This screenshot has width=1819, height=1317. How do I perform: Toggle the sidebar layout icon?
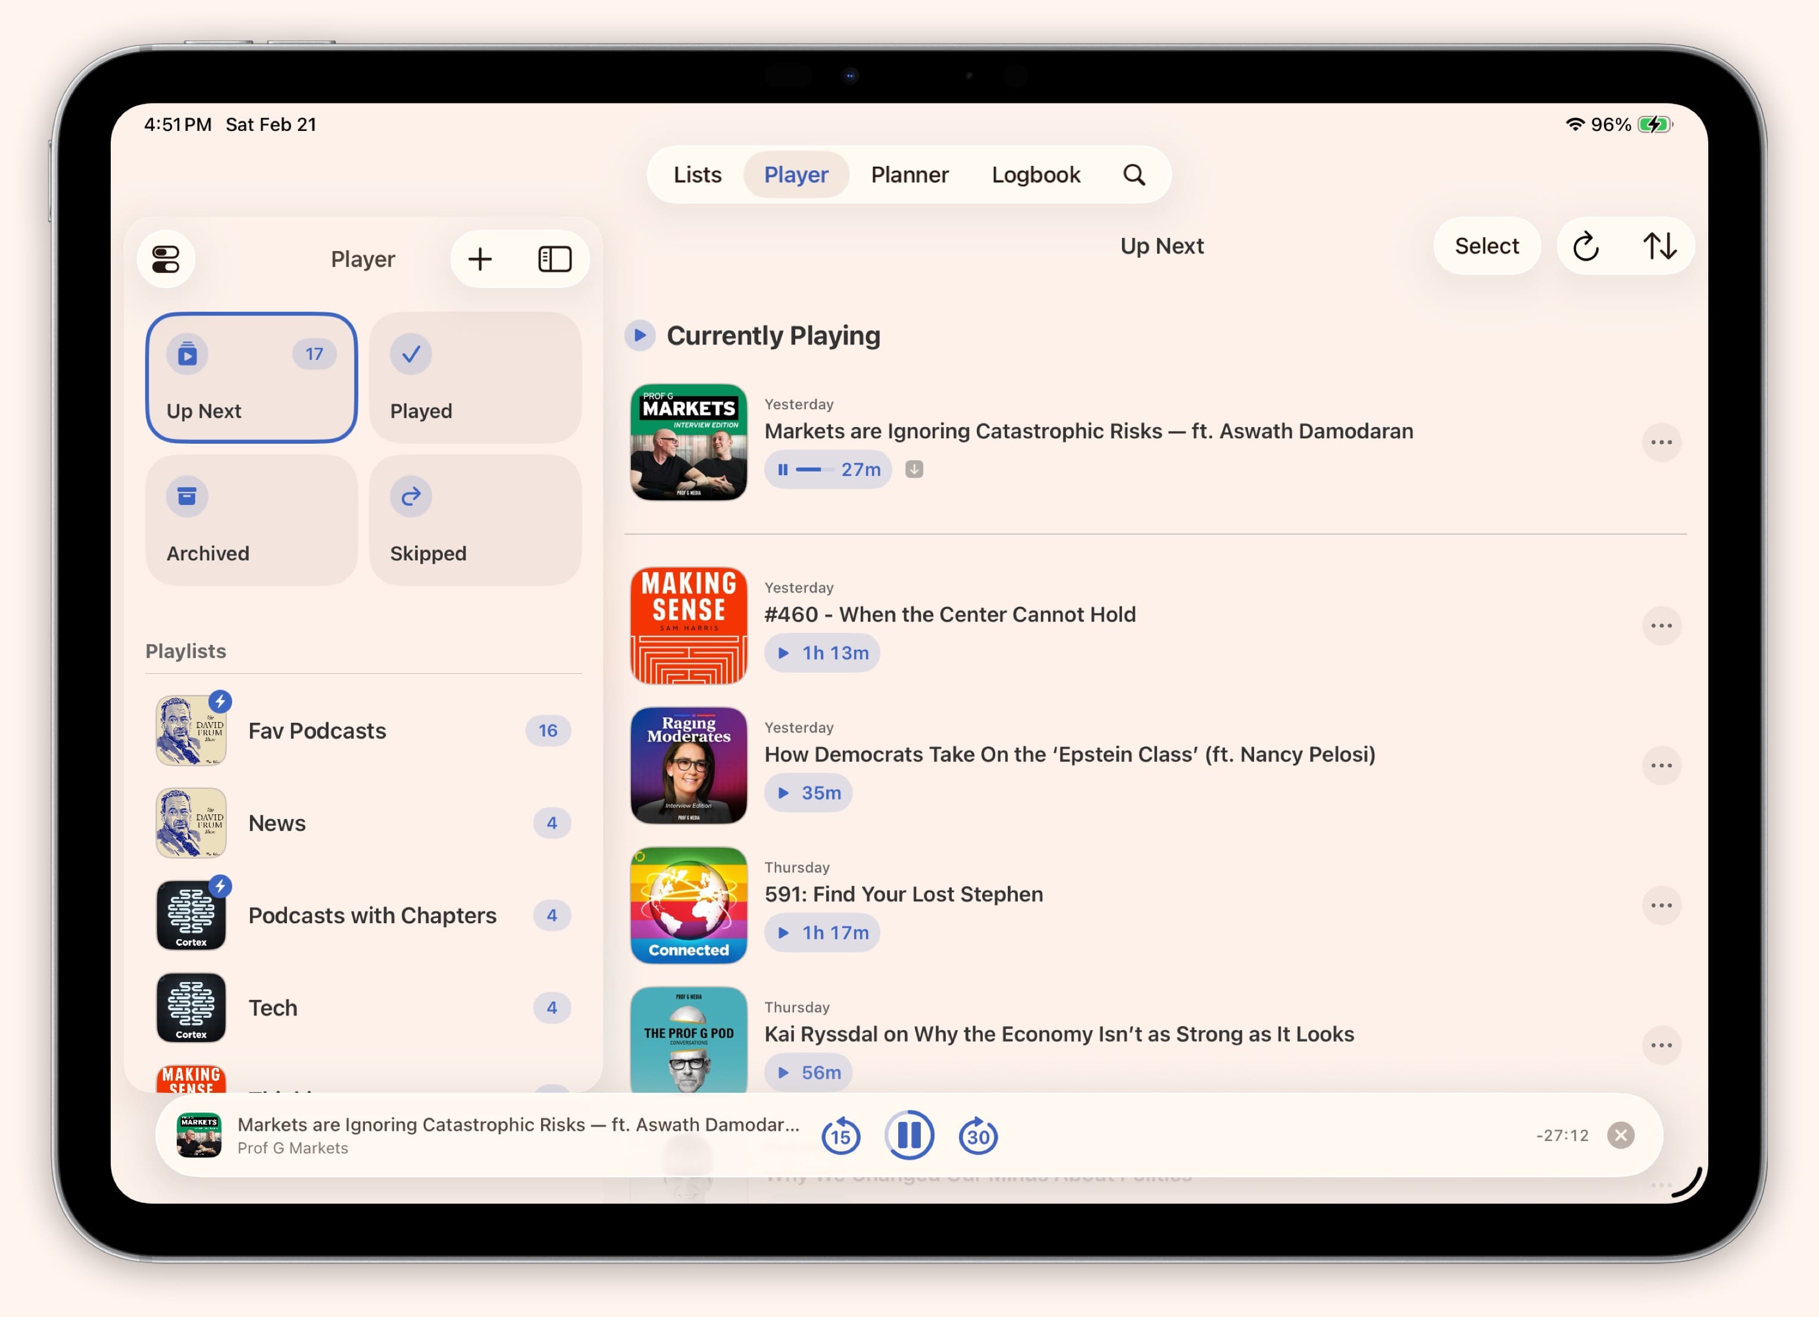tap(554, 259)
